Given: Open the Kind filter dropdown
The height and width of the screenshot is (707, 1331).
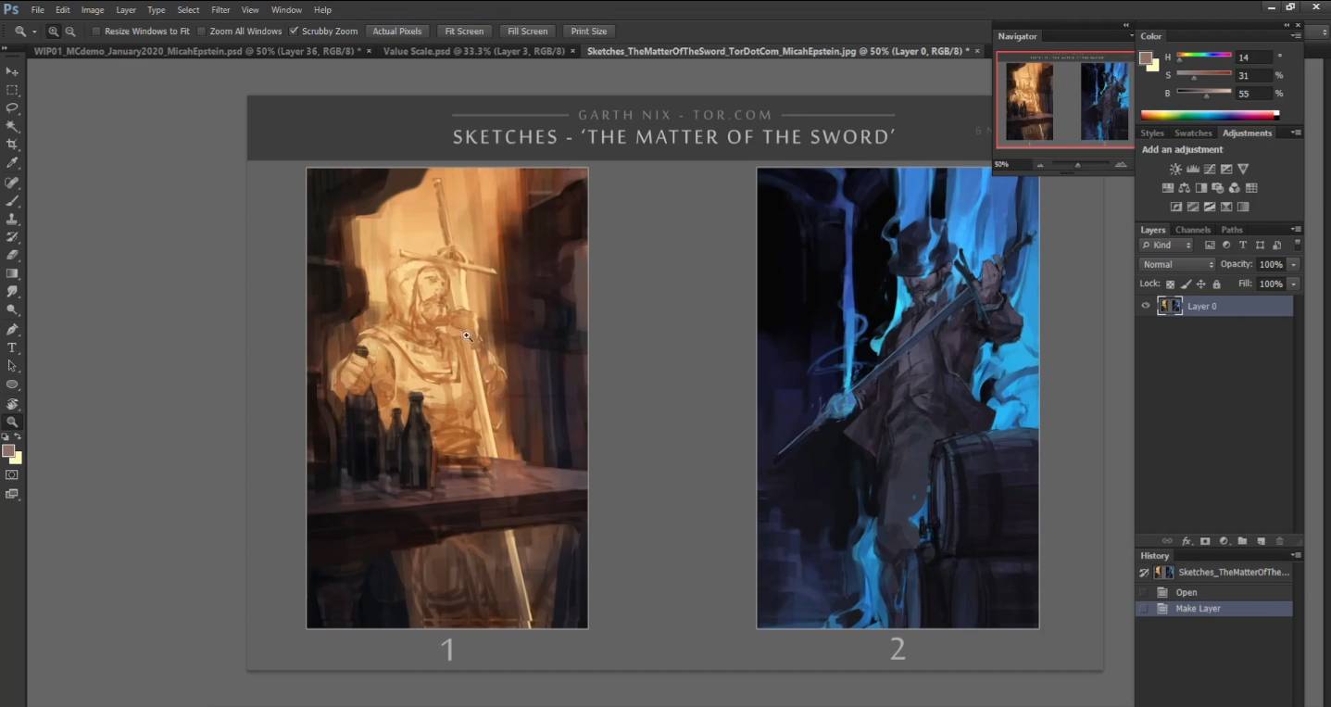Looking at the screenshot, I should coord(1166,245).
